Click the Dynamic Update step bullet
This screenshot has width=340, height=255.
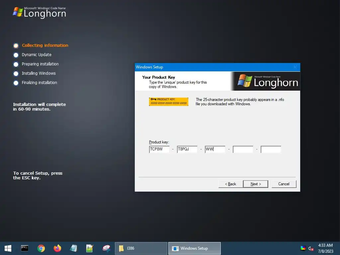point(16,55)
